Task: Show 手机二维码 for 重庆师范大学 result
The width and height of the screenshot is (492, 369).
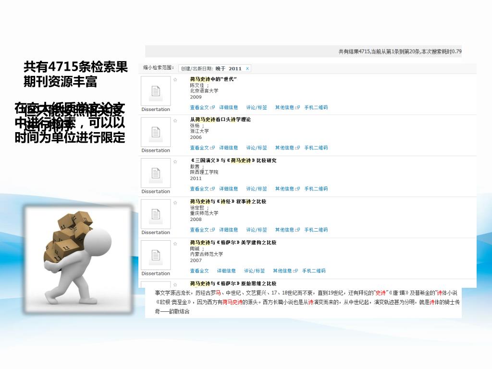Action: (316, 230)
